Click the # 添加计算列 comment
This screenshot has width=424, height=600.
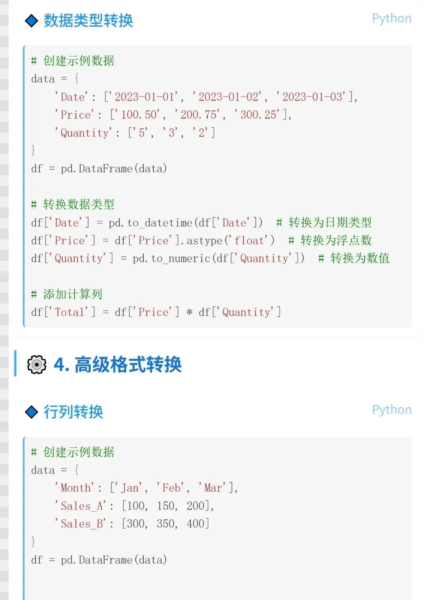click(67, 294)
